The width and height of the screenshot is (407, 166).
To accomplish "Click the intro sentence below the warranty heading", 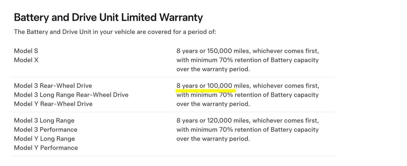I will pyautogui.click(x=115, y=32).
